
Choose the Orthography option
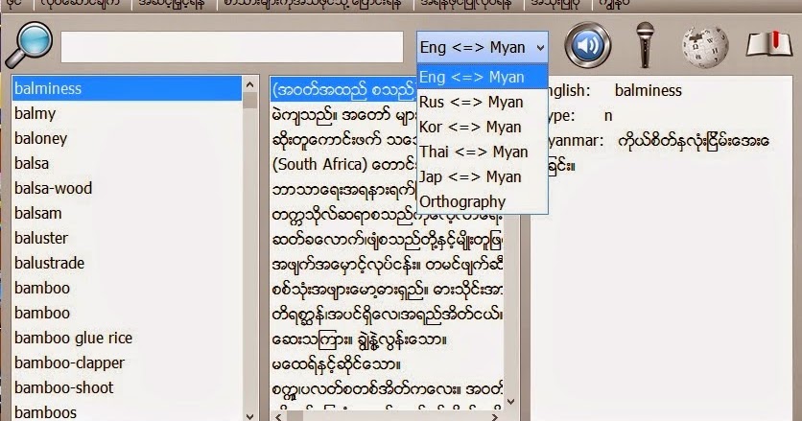pyautogui.click(x=483, y=201)
